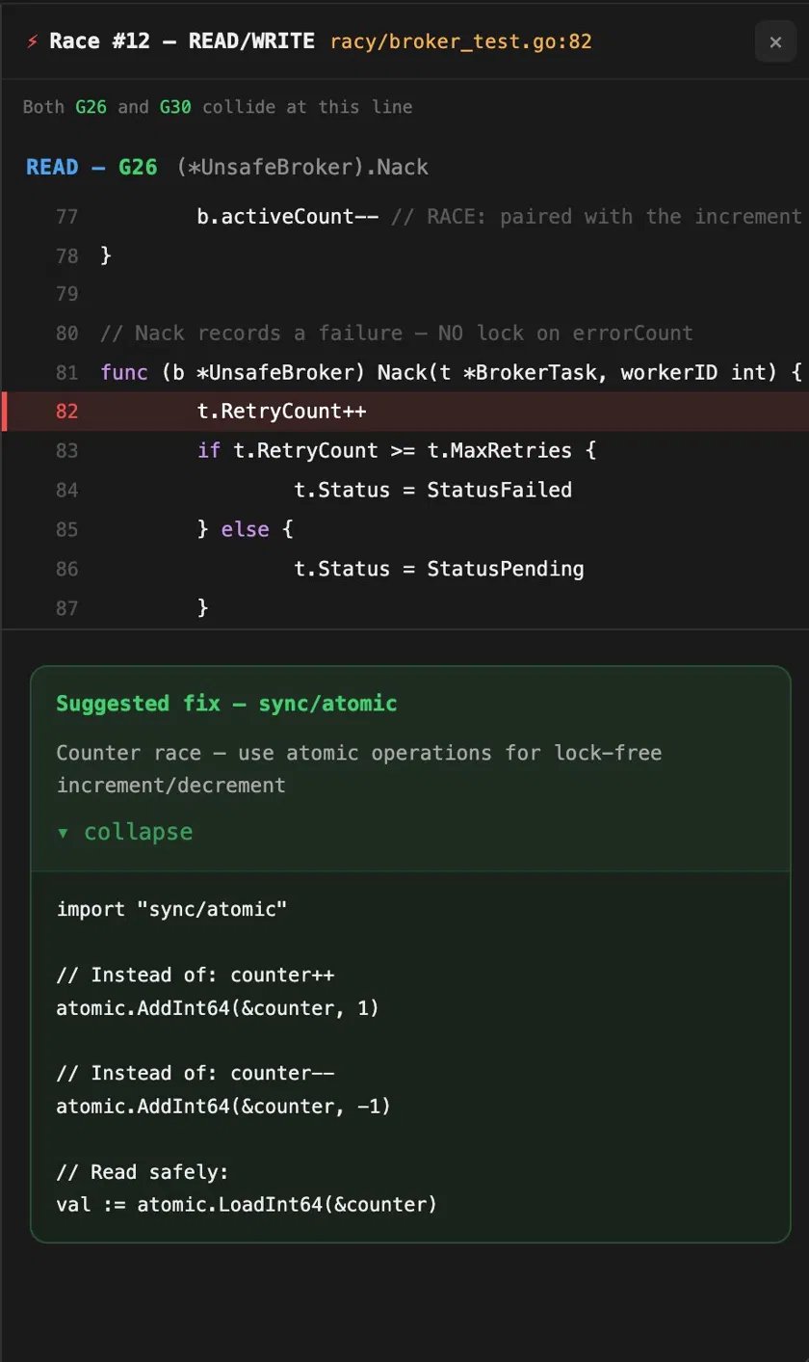Image resolution: width=809 pixels, height=1362 pixels.
Task: Click the Nack records a failure comment
Action: (x=397, y=334)
